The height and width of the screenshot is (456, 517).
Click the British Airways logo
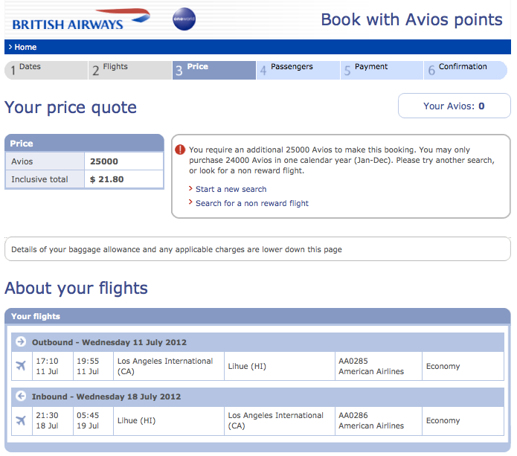click(x=80, y=19)
